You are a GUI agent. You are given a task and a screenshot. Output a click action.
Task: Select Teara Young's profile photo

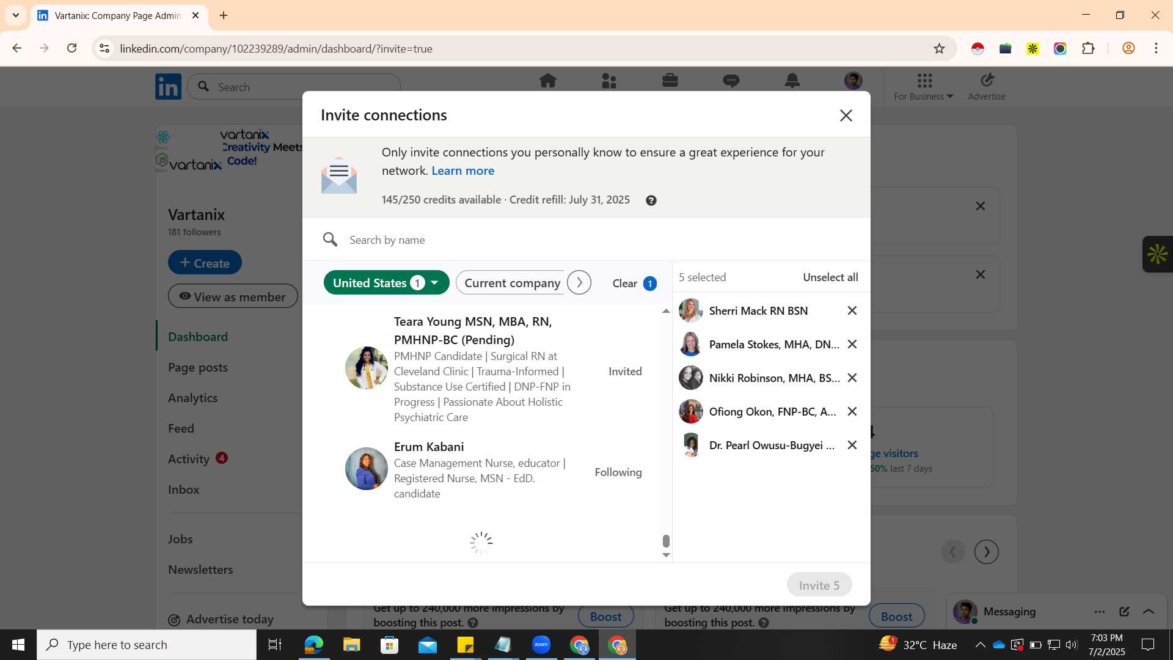[x=367, y=368]
